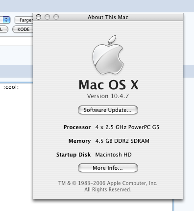Click the :cool: text in background window
The width and height of the screenshot is (194, 211).
[11, 87]
